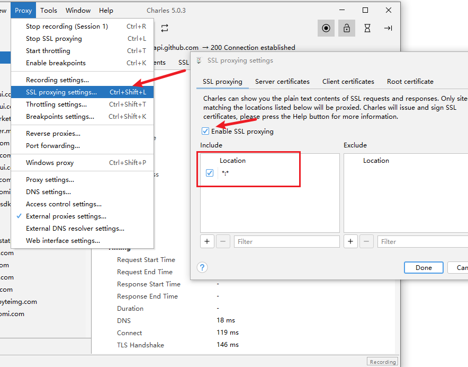Maximize the Charles window
468x367 pixels.
click(365, 10)
